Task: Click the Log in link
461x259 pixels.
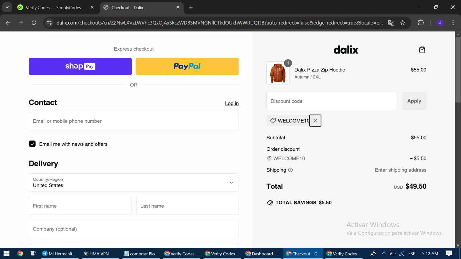Action: click(232, 103)
